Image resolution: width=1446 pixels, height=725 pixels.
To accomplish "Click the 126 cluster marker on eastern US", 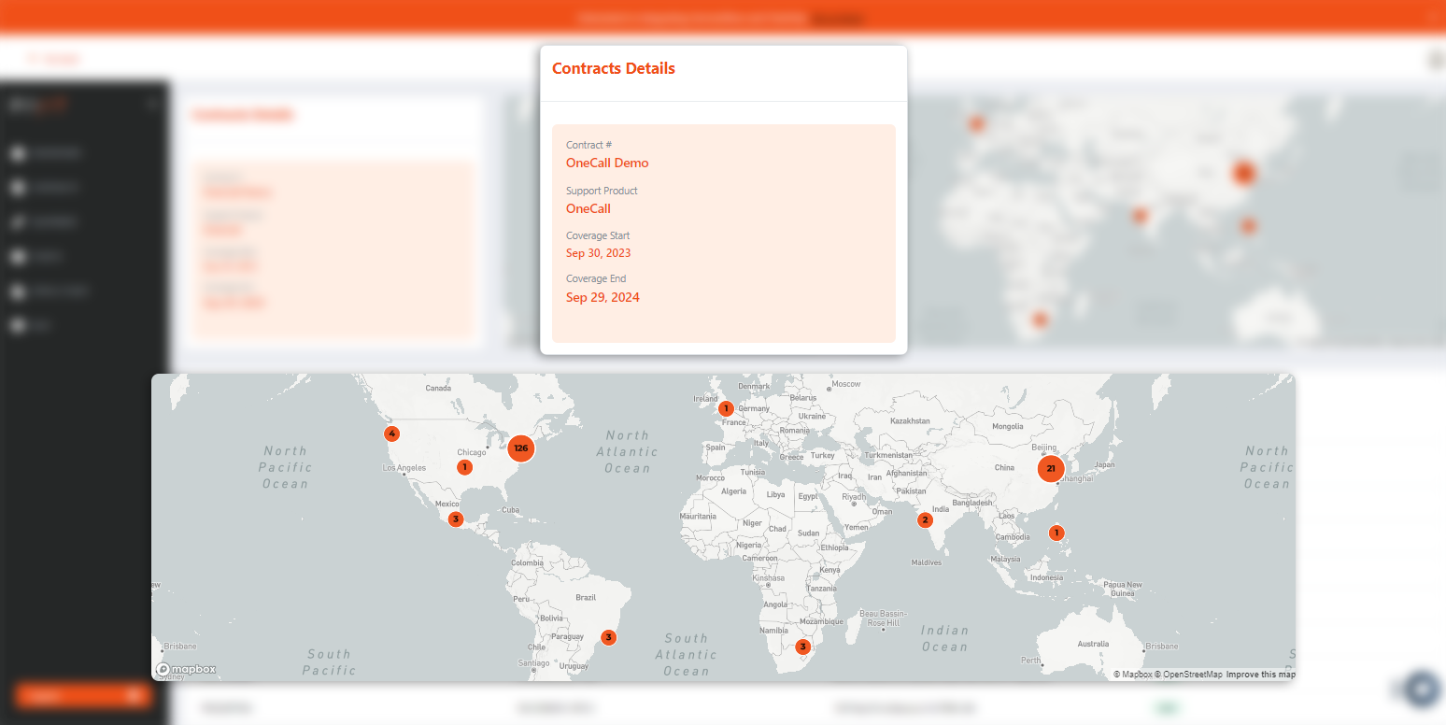I will (521, 448).
